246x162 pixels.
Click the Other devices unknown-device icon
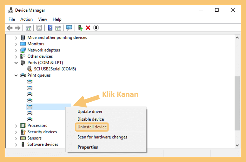pyautogui.click(x=23, y=56)
